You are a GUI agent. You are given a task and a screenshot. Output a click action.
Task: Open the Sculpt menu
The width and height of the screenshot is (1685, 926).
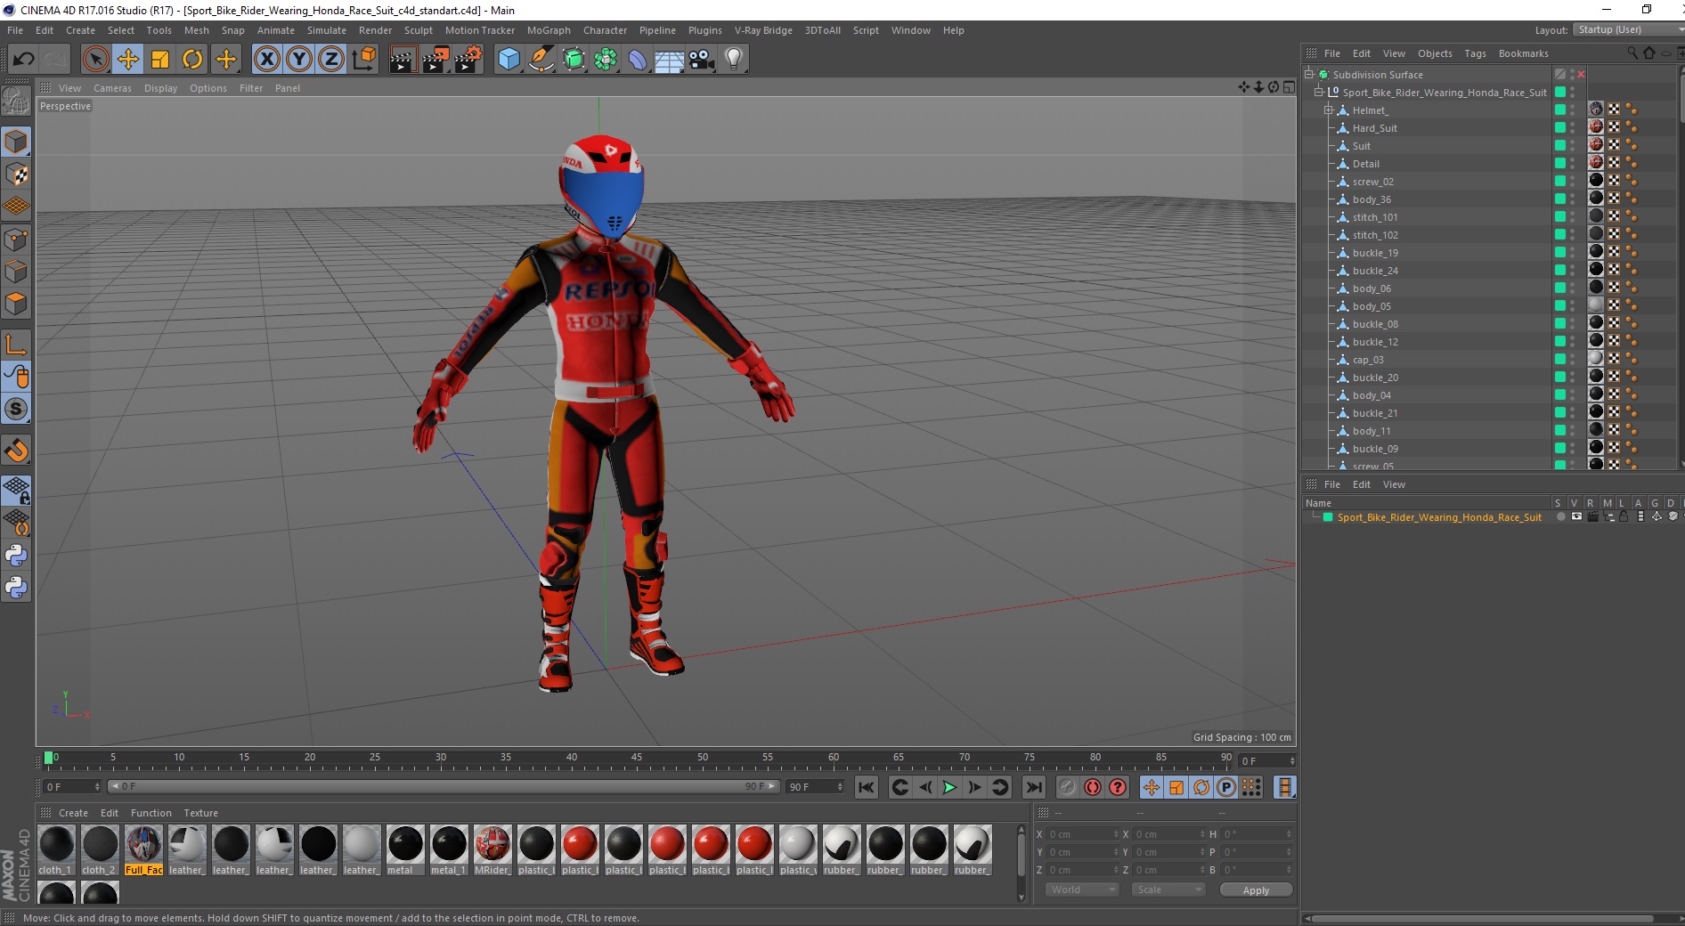418,30
